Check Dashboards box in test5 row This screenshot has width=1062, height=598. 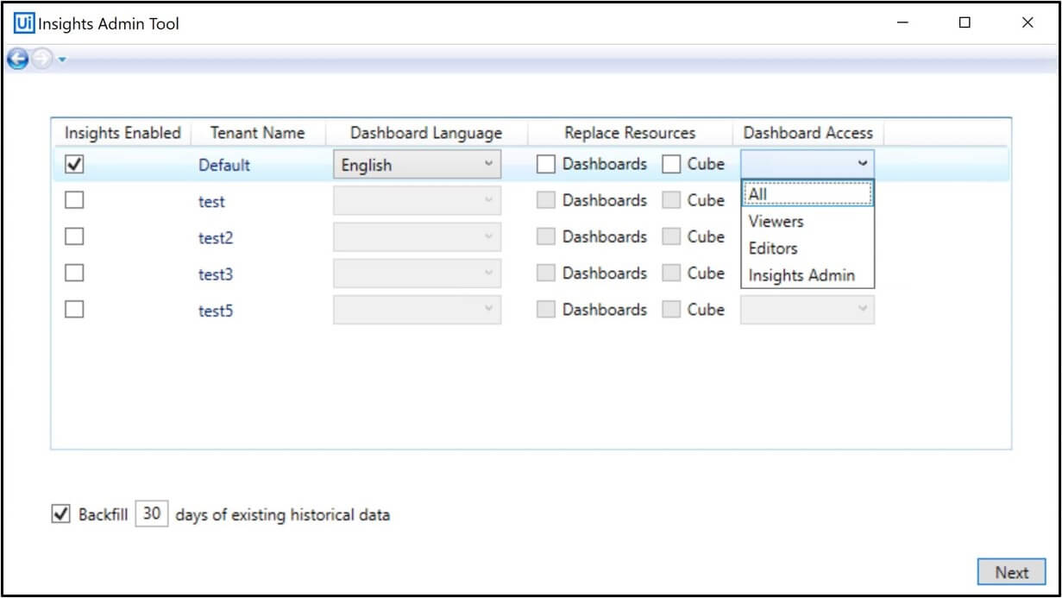click(x=546, y=309)
